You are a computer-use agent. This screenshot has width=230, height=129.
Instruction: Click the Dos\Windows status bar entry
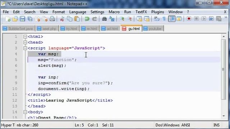tap(167, 125)
